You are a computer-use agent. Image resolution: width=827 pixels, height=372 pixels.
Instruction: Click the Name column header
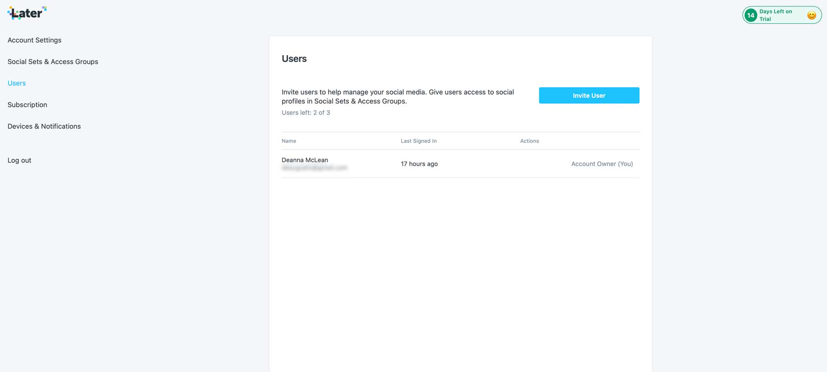pyautogui.click(x=289, y=141)
